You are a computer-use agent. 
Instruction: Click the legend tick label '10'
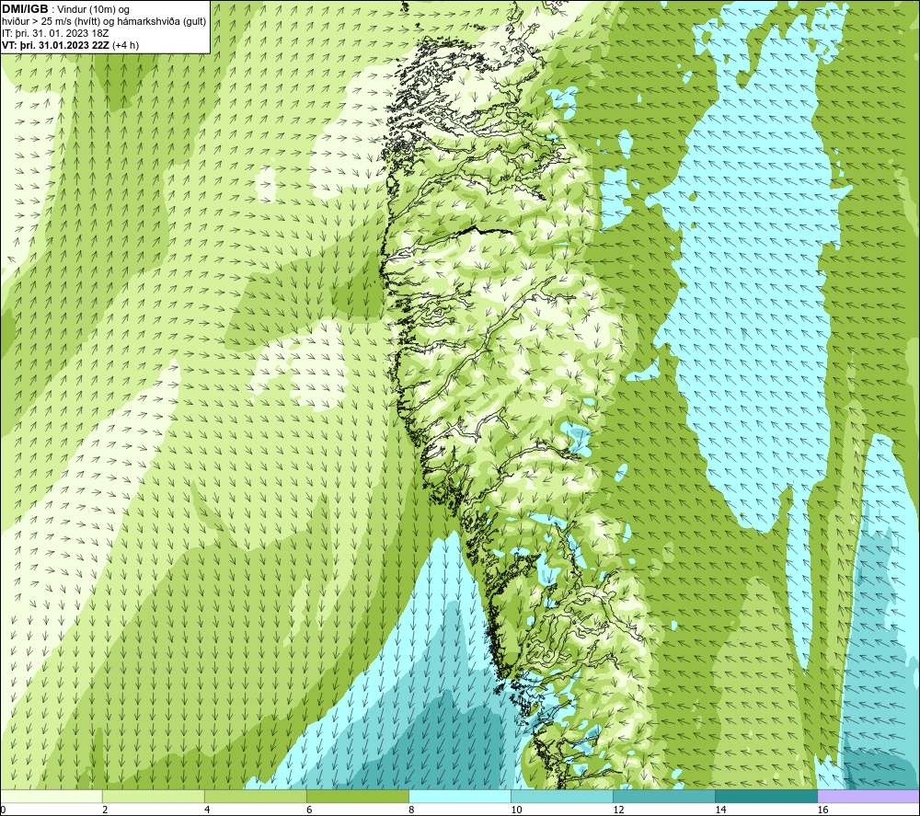point(516,810)
